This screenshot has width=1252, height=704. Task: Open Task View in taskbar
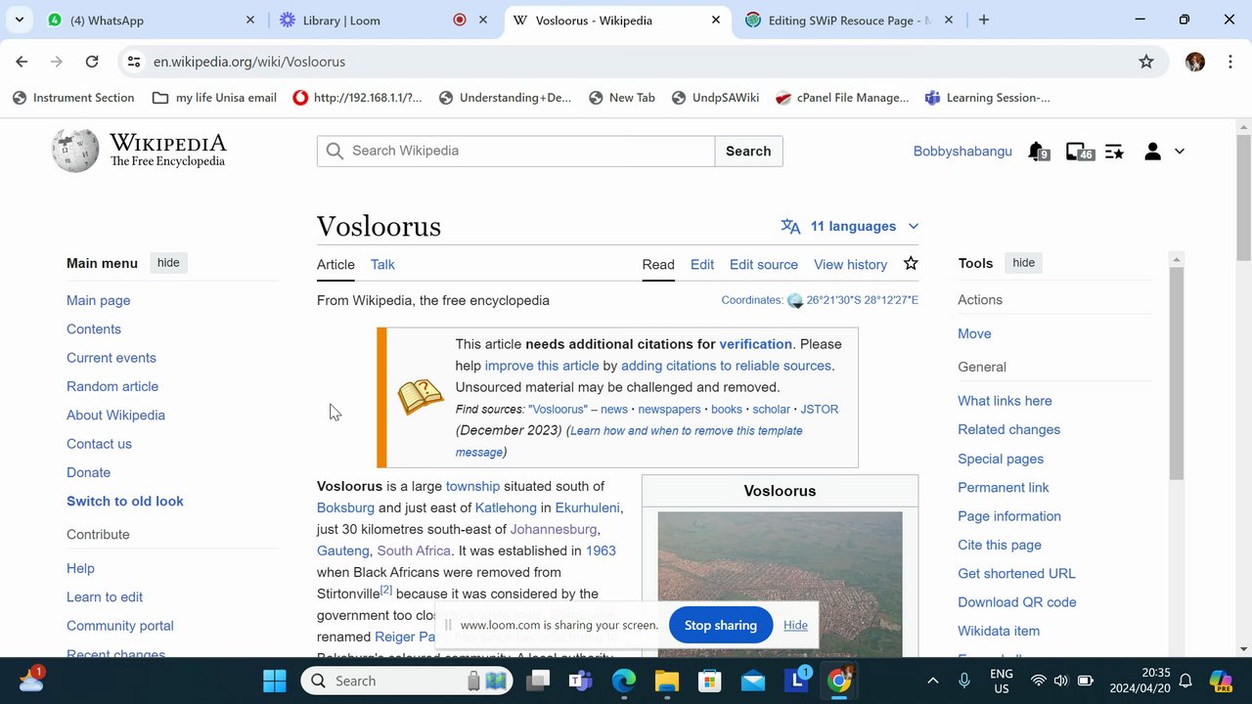(538, 681)
